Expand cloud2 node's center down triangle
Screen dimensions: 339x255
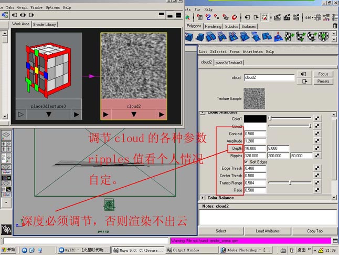[134, 115]
